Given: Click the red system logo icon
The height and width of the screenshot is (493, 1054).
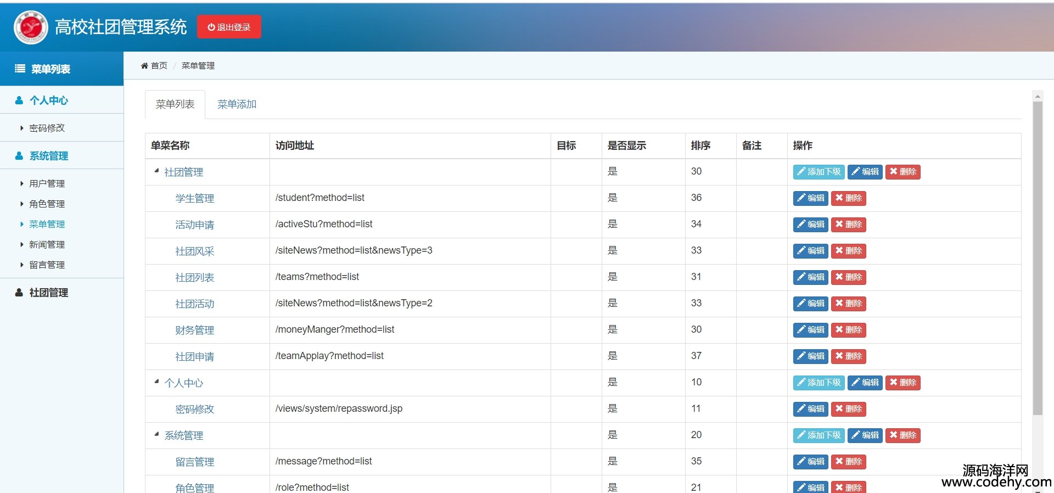Looking at the screenshot, I should tap(31, 27).
